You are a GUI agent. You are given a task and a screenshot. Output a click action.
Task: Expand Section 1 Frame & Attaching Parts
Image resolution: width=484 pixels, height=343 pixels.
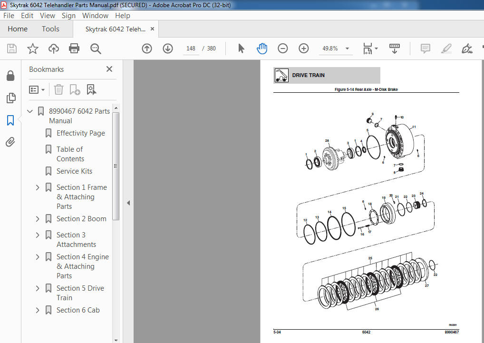[38, 187]
